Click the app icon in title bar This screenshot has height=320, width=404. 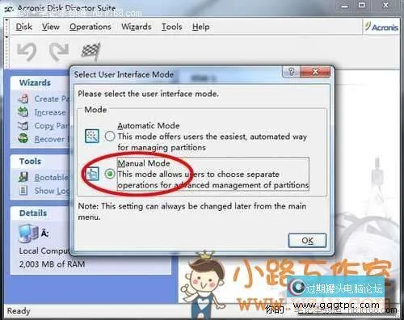(x=9, y=9)
